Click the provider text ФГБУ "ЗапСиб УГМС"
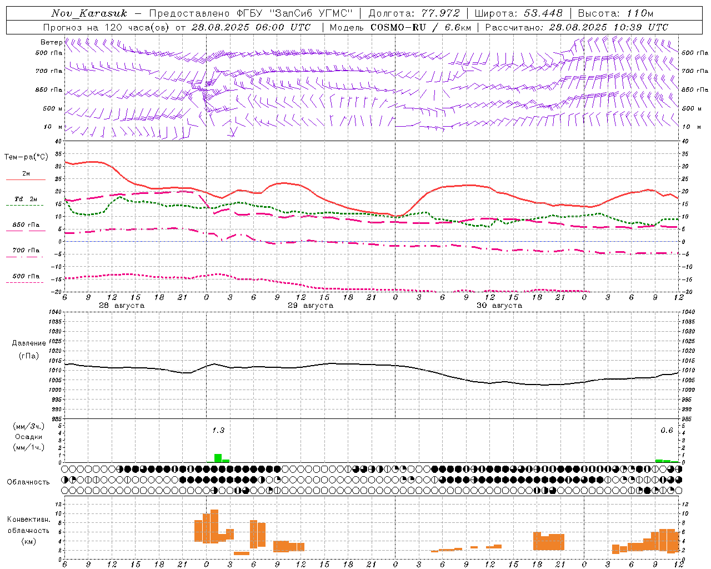The width and height of the screenshot is (711, 569). click(295, 13)
